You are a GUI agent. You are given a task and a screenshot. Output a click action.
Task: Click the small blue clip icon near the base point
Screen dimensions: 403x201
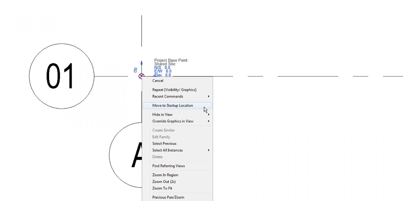click(x=135, y=69)
